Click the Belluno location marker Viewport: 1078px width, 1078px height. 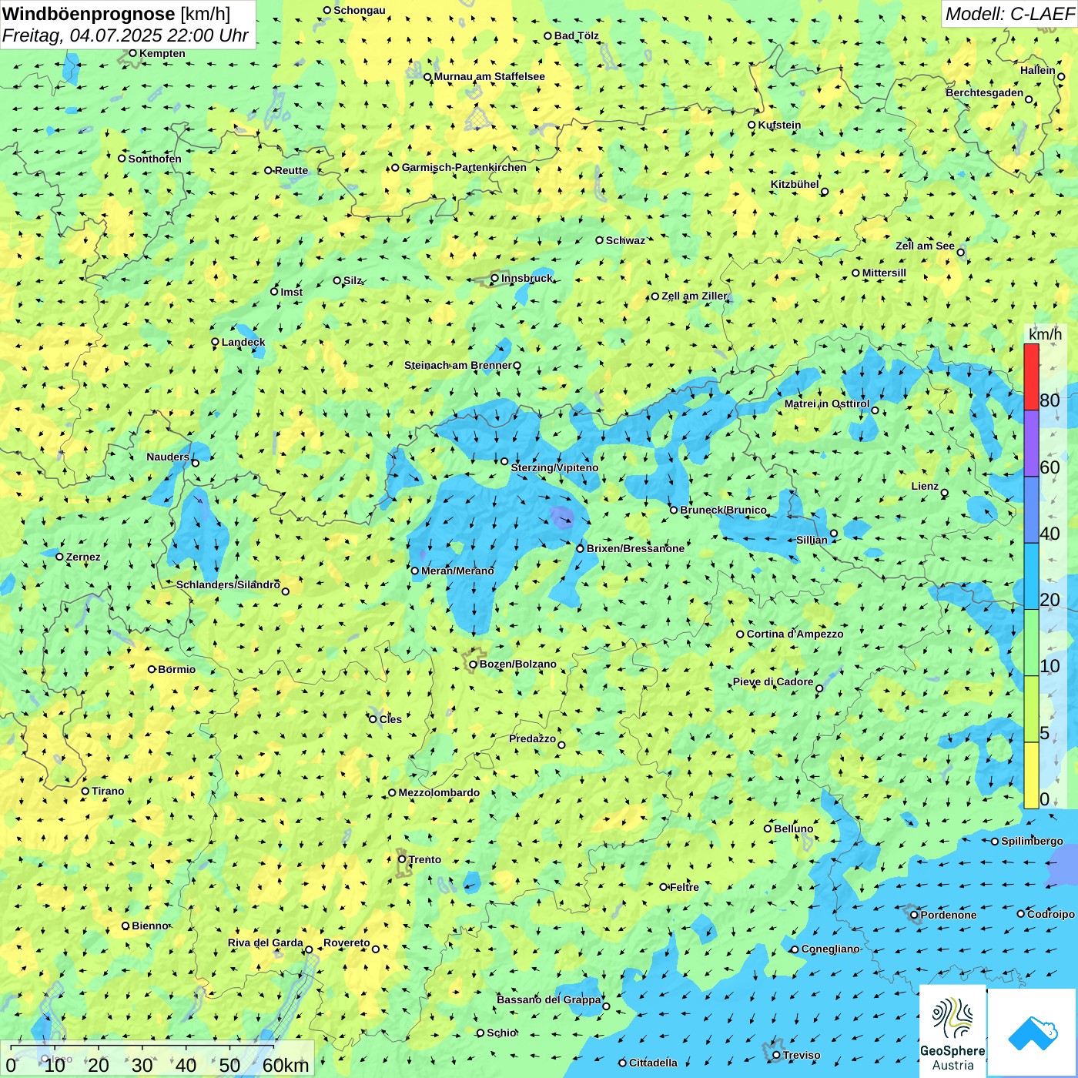point(768,829)
